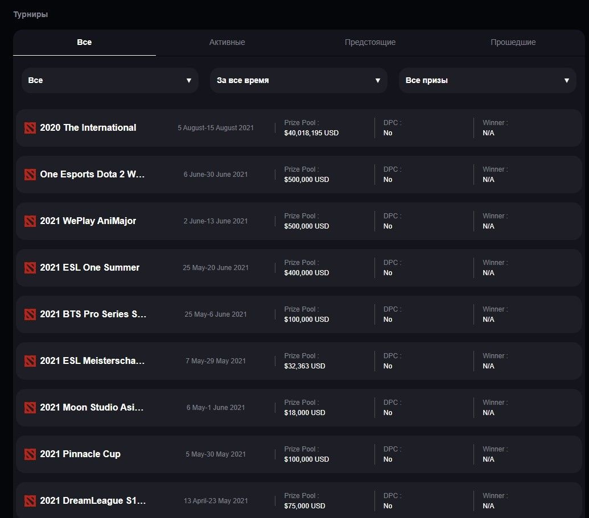The image size is (589, 518).
Task: Click Dota 2 icon beside 2021 DreamLeague
Action: 30,501
